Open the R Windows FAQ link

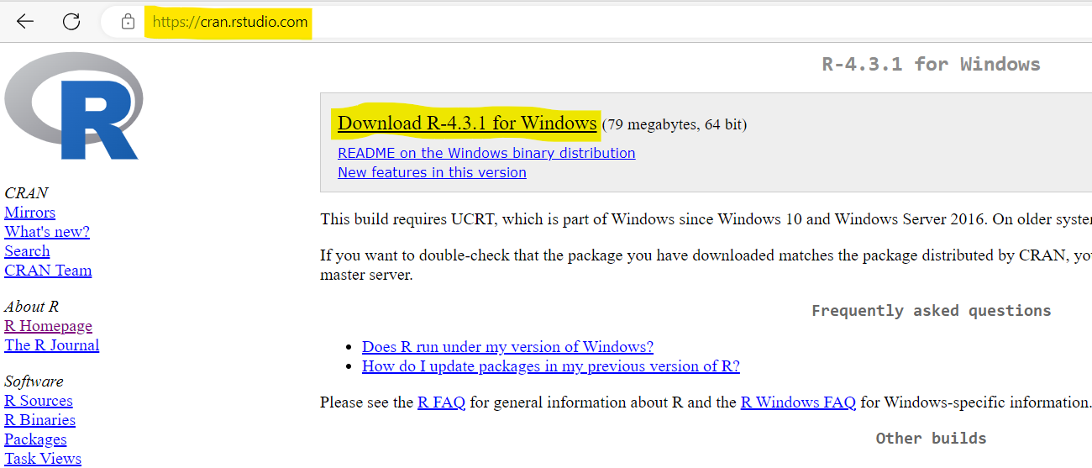798,402
